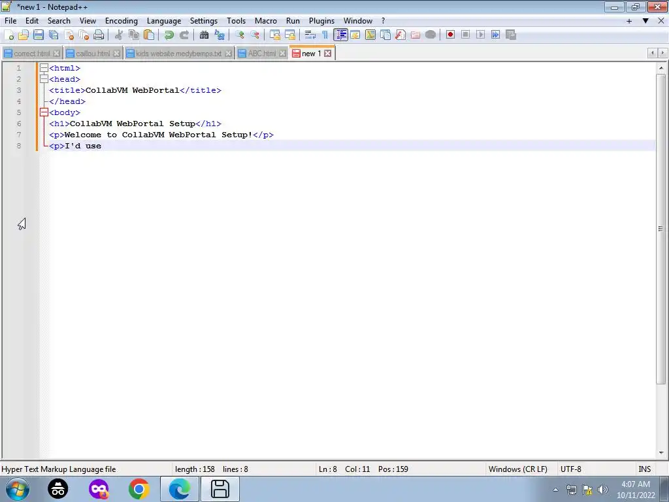This screenshot has height=502, width=669.
Task: Click UTF-8 encoding in status bar
Action: [570, 469]
